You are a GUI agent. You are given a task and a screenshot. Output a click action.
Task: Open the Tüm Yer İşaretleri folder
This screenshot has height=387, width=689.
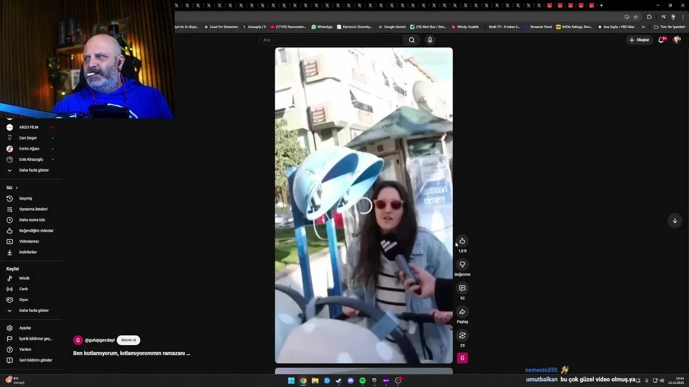(669, 27)
